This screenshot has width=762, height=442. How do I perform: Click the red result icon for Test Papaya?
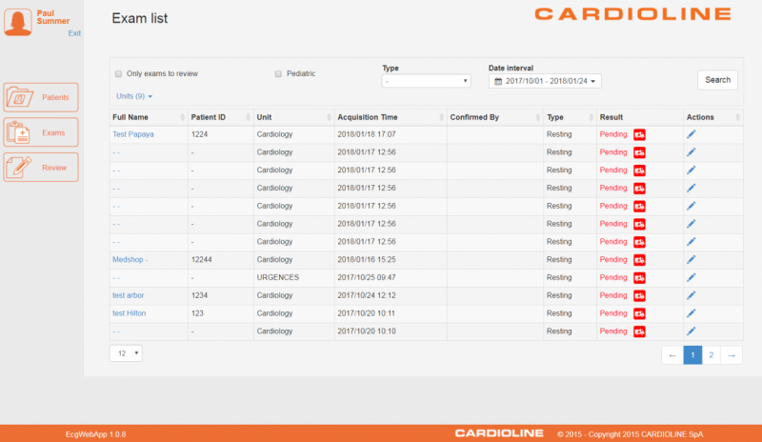point(639,134)
